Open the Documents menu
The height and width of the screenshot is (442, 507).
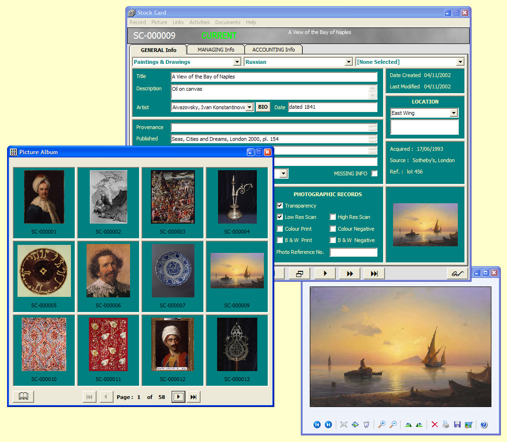tap(227, 22)
